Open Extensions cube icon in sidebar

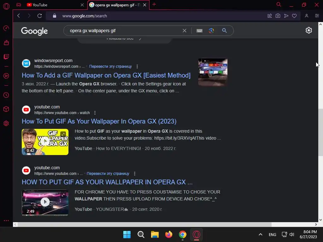pos(6,109)
